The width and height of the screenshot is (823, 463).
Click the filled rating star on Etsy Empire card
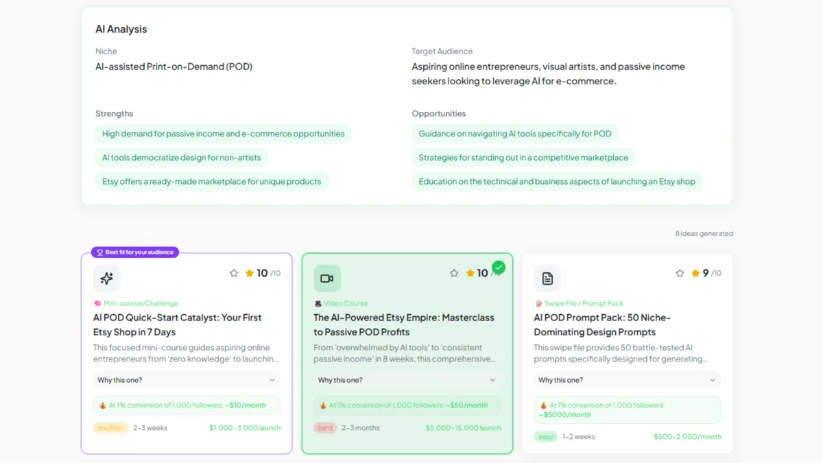[x=470, y=273]
